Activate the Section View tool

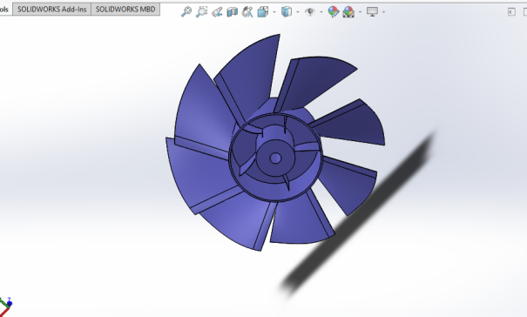point(233,12)
